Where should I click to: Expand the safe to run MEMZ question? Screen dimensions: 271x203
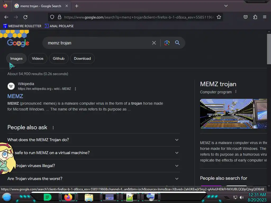(93, 153)
